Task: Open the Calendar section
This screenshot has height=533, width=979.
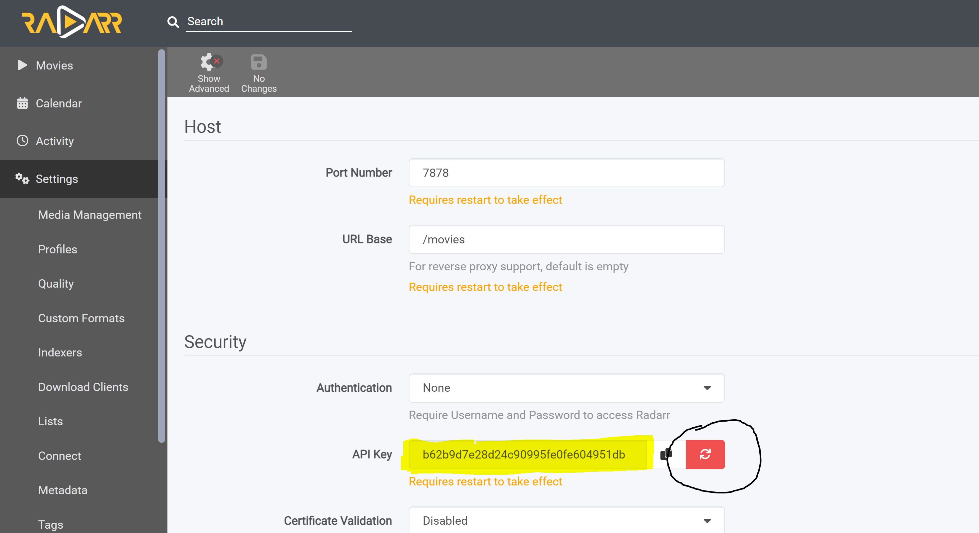Action: click(59, 103)
